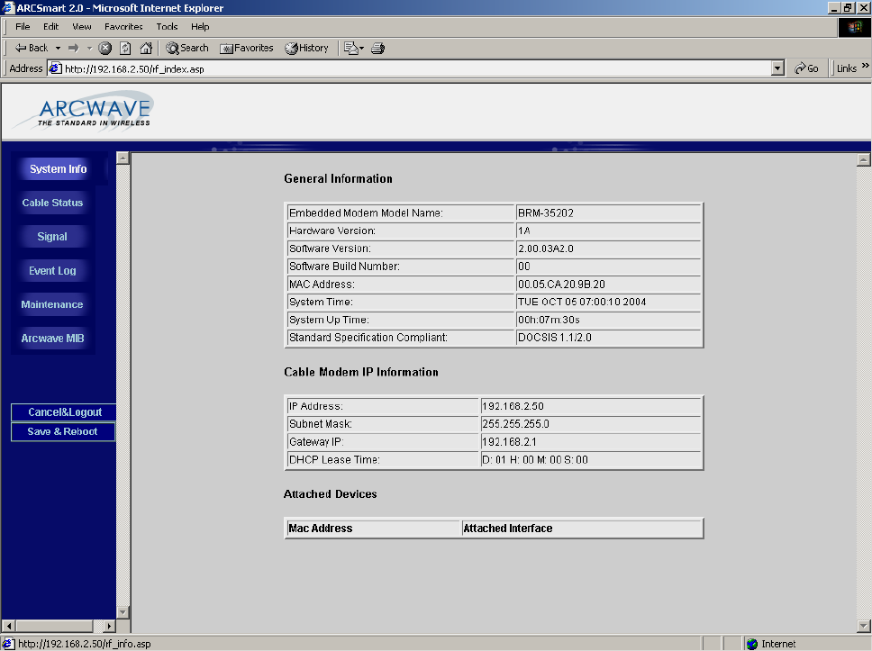Click the model name value BRM-35202
The width and height of the screenshot is (872, 651).
tap(546, 212)
